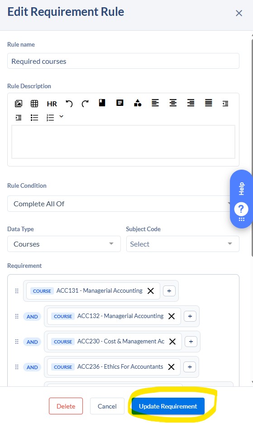Grab the drag handle for ACC236 row
The height and width of the screenshot is (423, 253).
(x=17, y=367)
